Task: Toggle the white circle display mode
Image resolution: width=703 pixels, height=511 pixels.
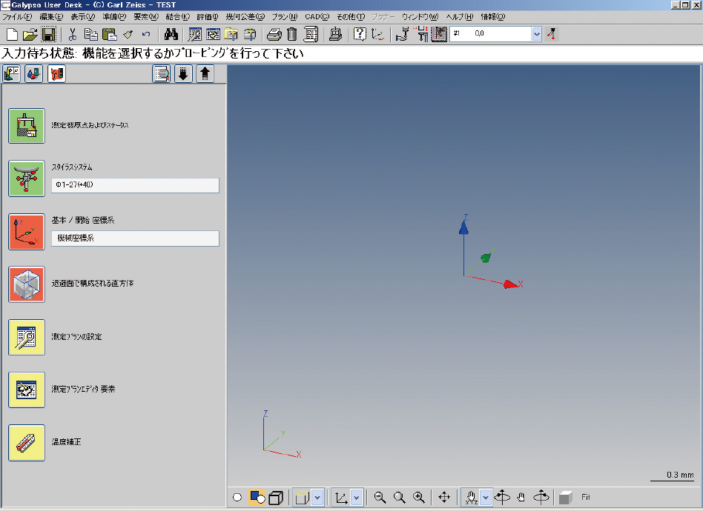Action: [237, 497]
